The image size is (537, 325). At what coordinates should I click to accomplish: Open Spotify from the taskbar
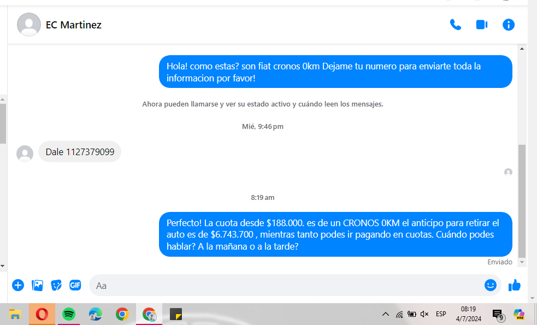tap(68, 314)
